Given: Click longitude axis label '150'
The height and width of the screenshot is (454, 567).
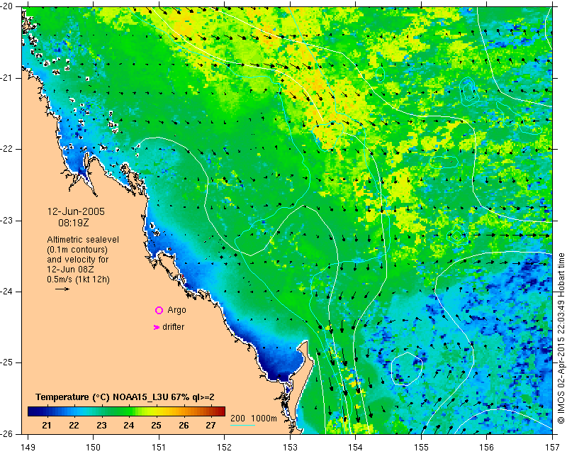Looking at the screenshot, I should tap(94, 448).
